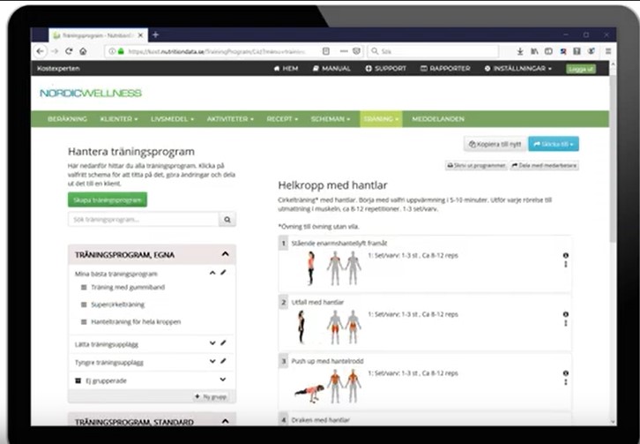The height and width of the screenshot is (444, 640).
Task: Open the 'Skicka till' dropdown button
Action: pos(554,144)
